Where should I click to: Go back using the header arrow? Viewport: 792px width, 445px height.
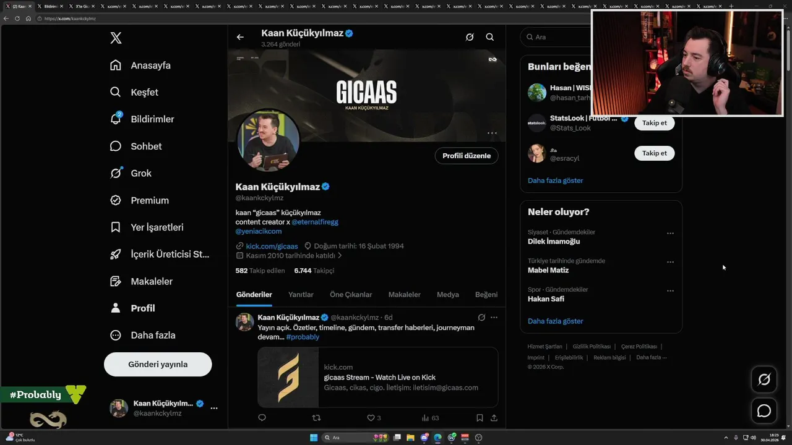(240, 37)
